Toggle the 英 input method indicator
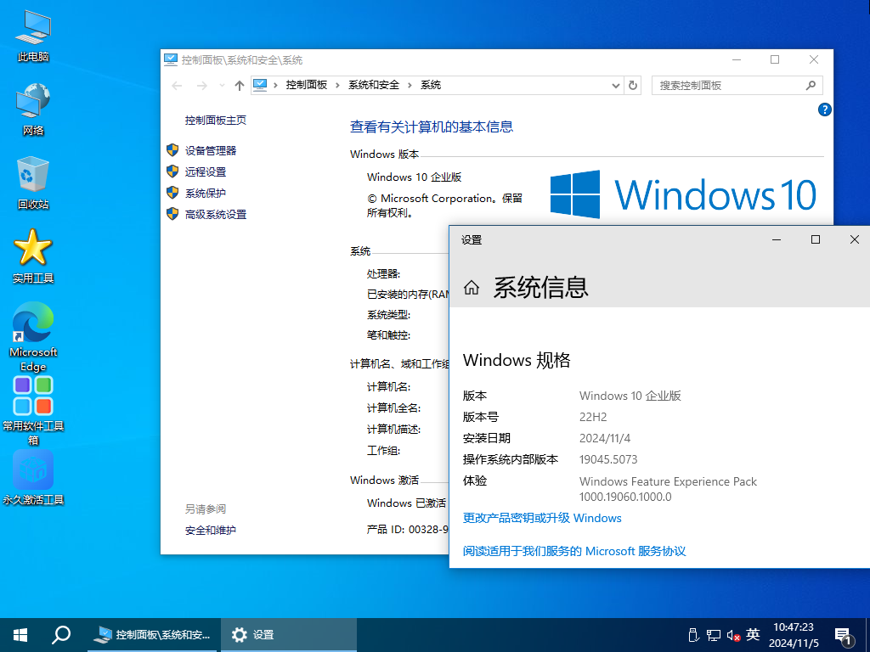 (753, 634)
